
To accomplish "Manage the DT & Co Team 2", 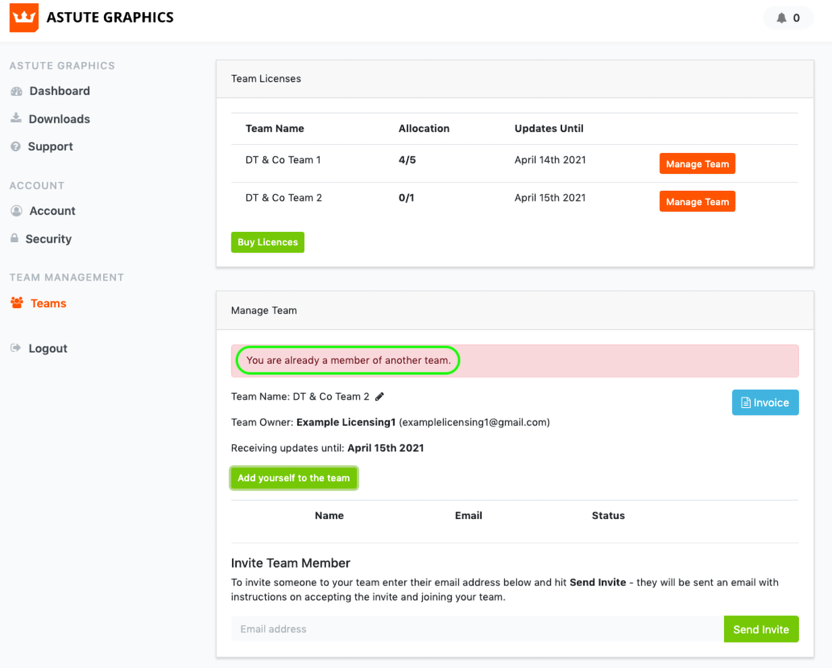I will [x=697, y=202].
